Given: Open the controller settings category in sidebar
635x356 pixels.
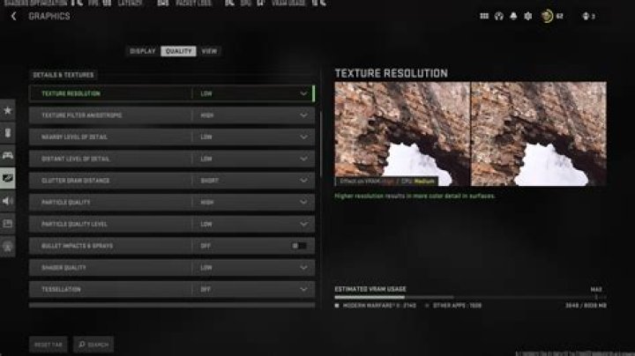Looking at the screenshot, I should click(8, 155).
